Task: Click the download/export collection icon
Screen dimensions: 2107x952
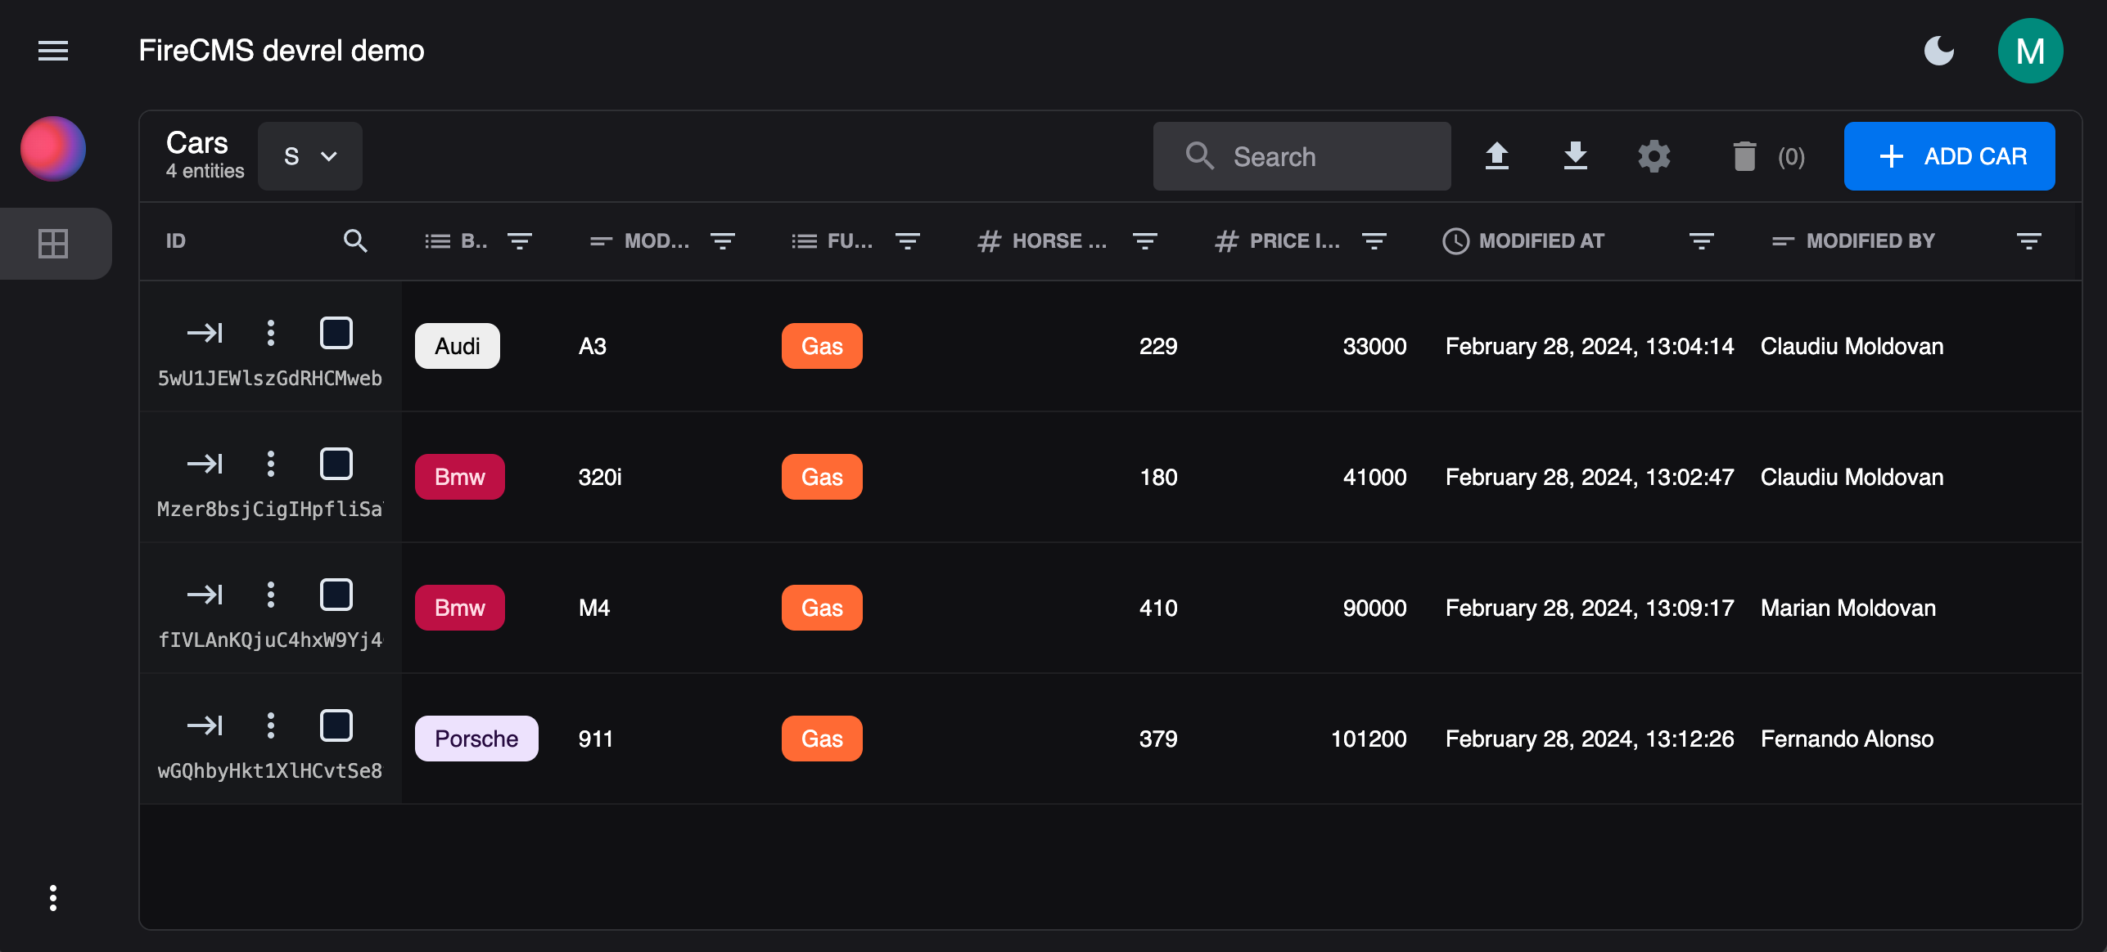Action: click(1575, 155)
